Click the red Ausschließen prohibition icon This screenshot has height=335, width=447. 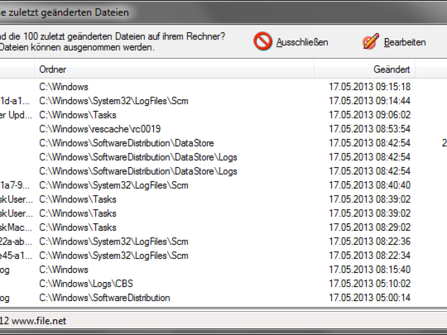262,41
